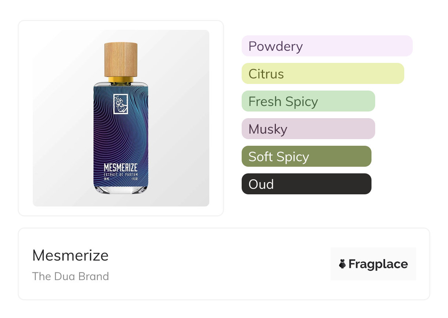Select the Powdery accord bar
Image resolution: width=448 pixels, height=318 pixels.
(327, 46)
